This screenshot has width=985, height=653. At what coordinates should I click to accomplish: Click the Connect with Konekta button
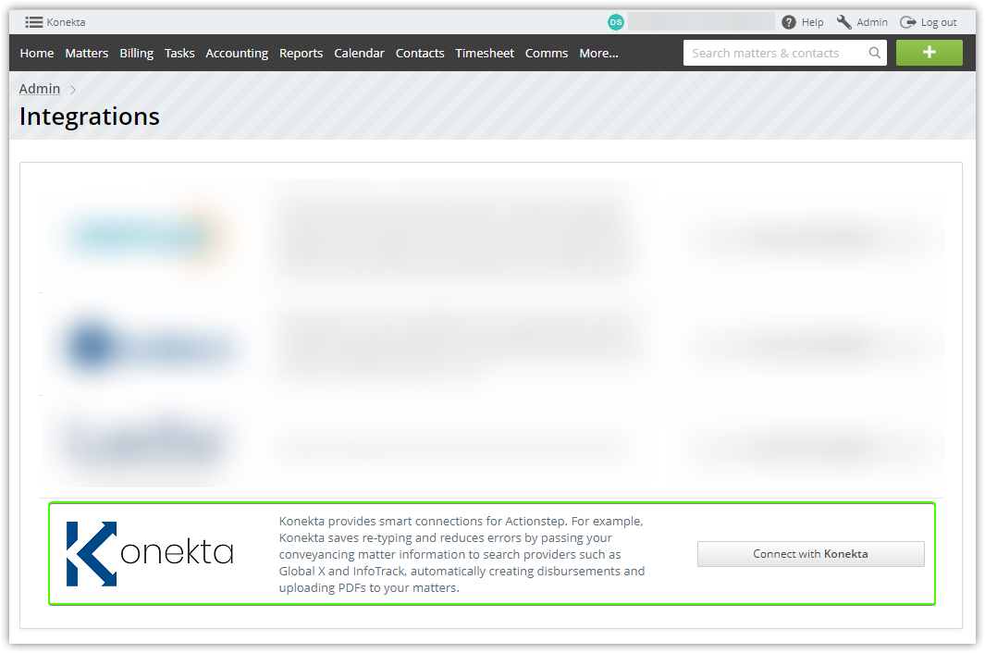click(810, 554)
